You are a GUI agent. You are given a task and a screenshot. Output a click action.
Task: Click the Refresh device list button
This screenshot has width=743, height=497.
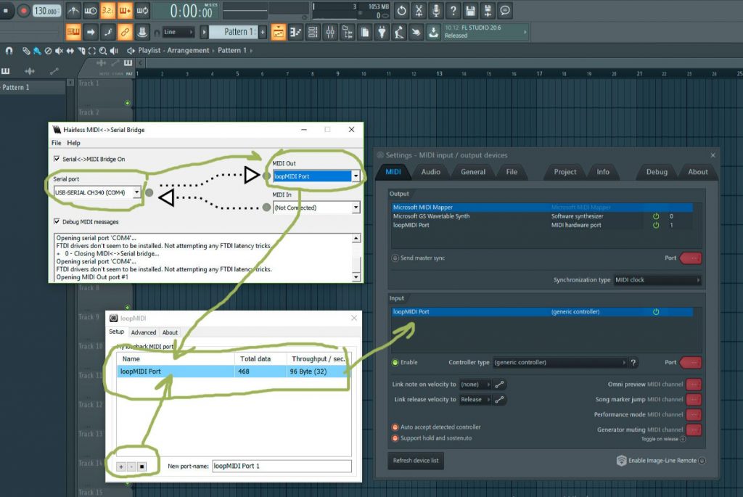coord(416,461)
